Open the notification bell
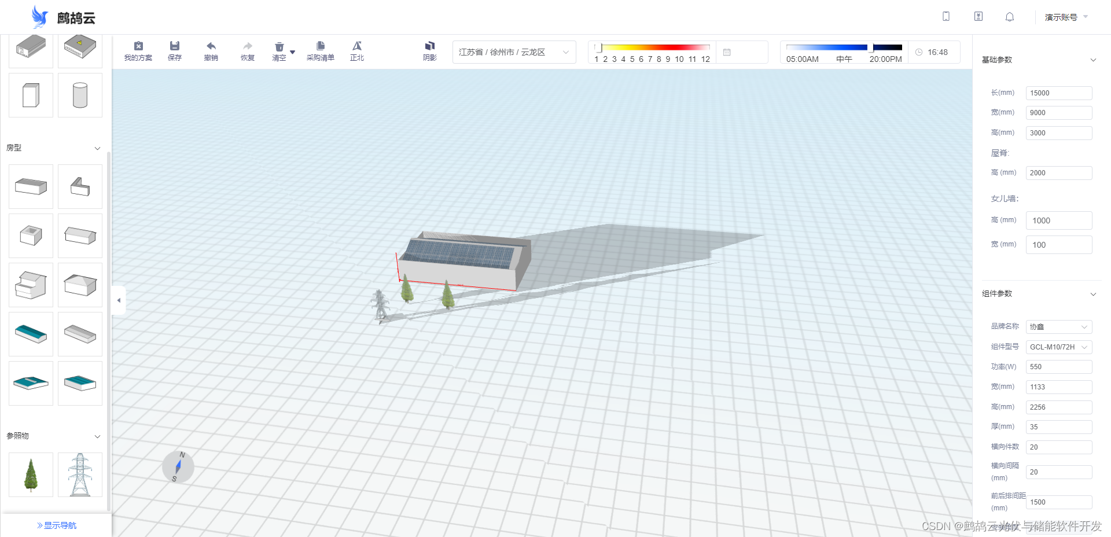This screenshot has height=537, width=1111. point(1010,17)
